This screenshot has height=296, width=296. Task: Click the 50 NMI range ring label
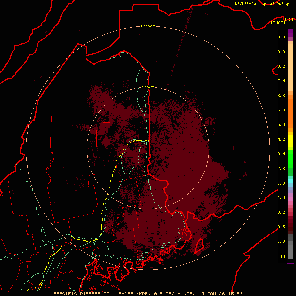148,87
